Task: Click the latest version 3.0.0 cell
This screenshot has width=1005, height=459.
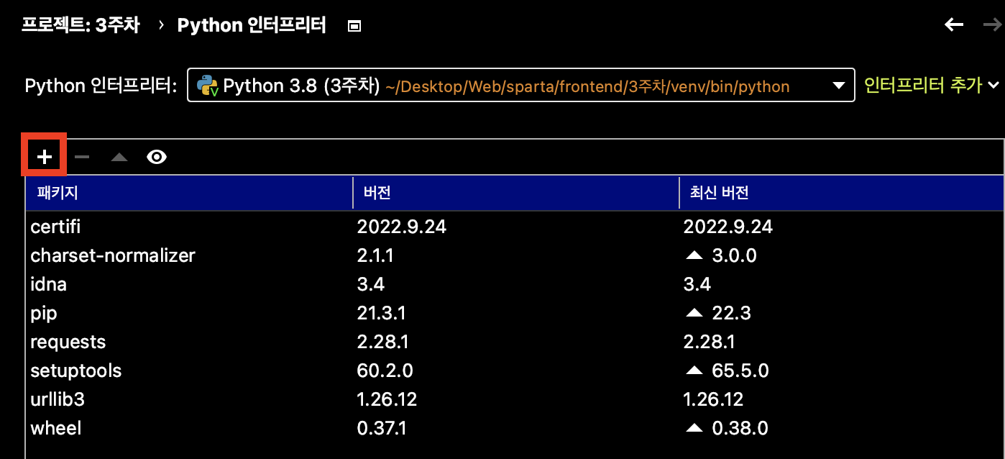Action: 734,255
